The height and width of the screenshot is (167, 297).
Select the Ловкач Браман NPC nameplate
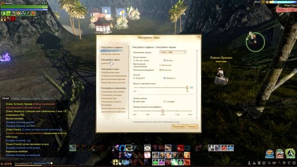pyautogui.click(x=221, y=58)
